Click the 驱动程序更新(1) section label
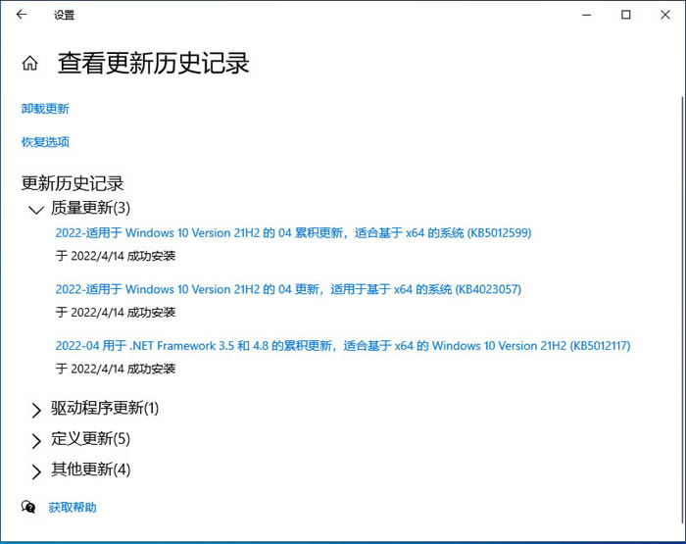 pyautogui.click(x=105, y=408)
